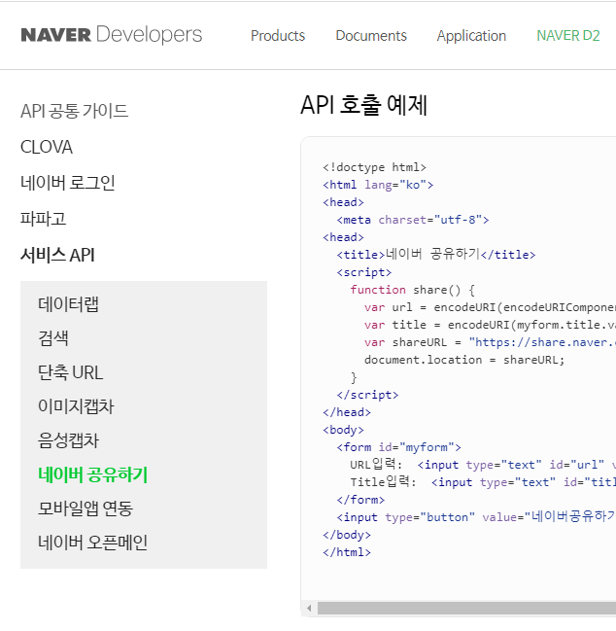Click the '<title>네이버 공유하기</title>' line
The height and width of the screenshot is (631, 616).
436,255
